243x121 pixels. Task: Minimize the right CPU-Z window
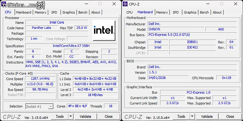point(208,4)
